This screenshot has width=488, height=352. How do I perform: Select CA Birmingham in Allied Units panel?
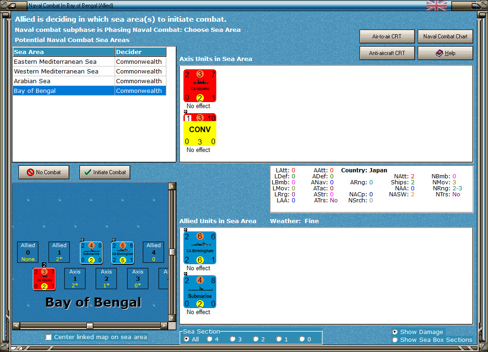(x=200, y=248)
